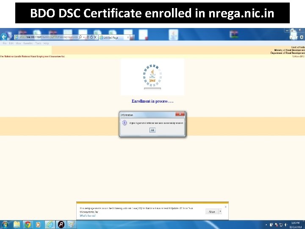Open the Favorites menu

28,43
